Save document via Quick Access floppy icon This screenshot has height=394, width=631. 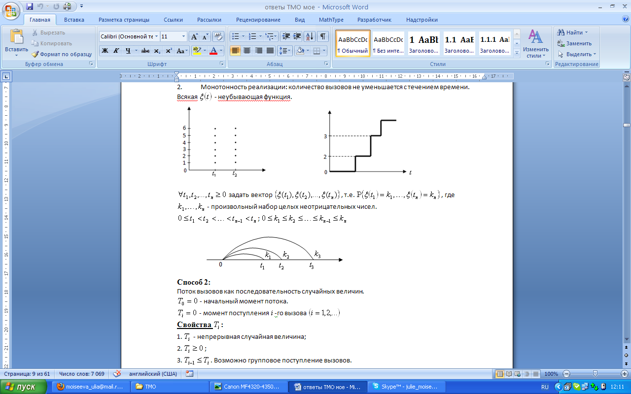pyautogui.click(x=30, y=6)
